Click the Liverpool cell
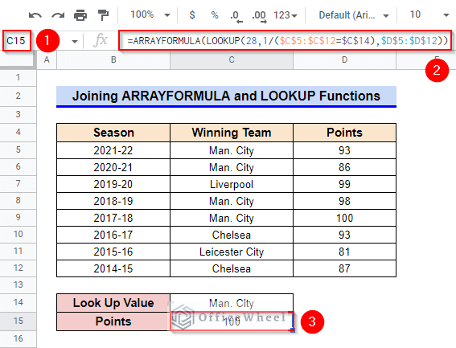The height and width of the screenshot is (348, 456). tap(232, 184)
